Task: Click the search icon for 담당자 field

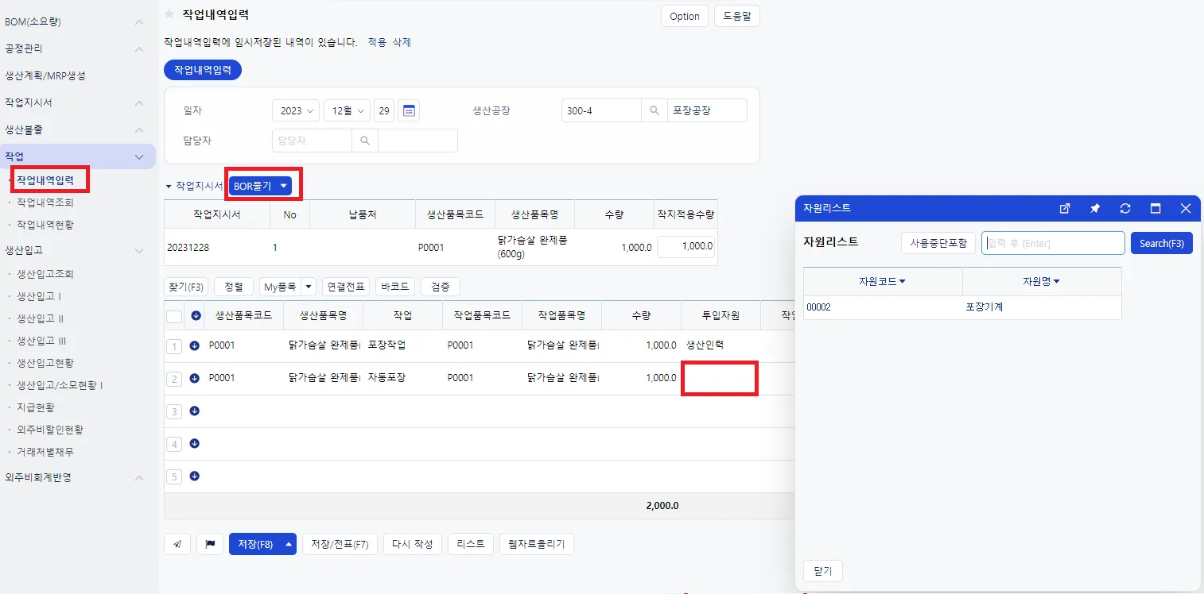Action: click(x=365, y=141)
